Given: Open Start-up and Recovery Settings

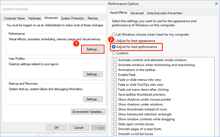Looking at the screenshot, I should tap(93, 99).
